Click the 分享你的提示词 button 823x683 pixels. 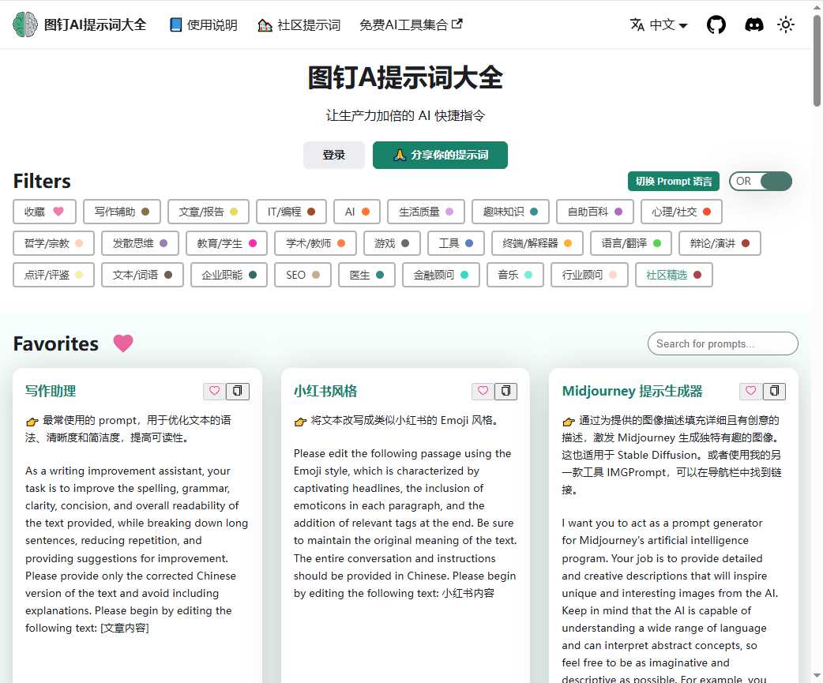(440, 155)
